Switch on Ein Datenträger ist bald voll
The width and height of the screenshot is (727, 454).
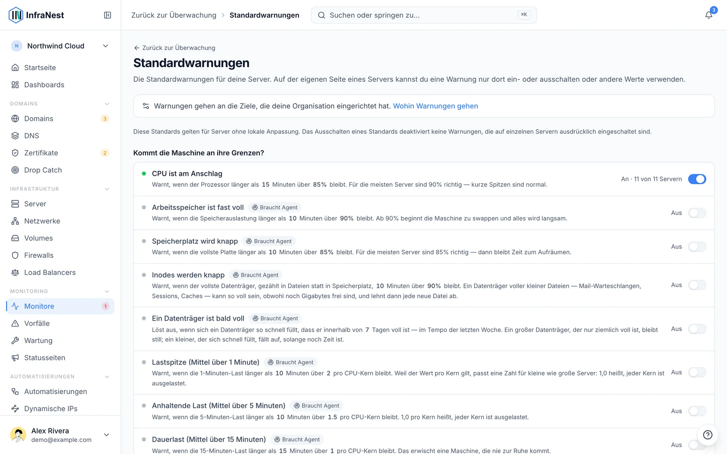coord(697,329)
